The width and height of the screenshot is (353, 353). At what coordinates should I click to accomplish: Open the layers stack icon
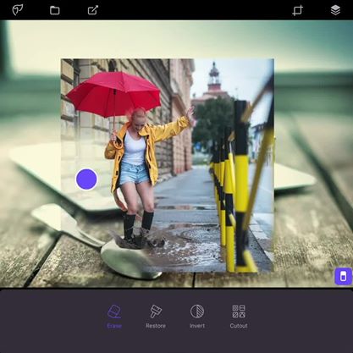335,10
